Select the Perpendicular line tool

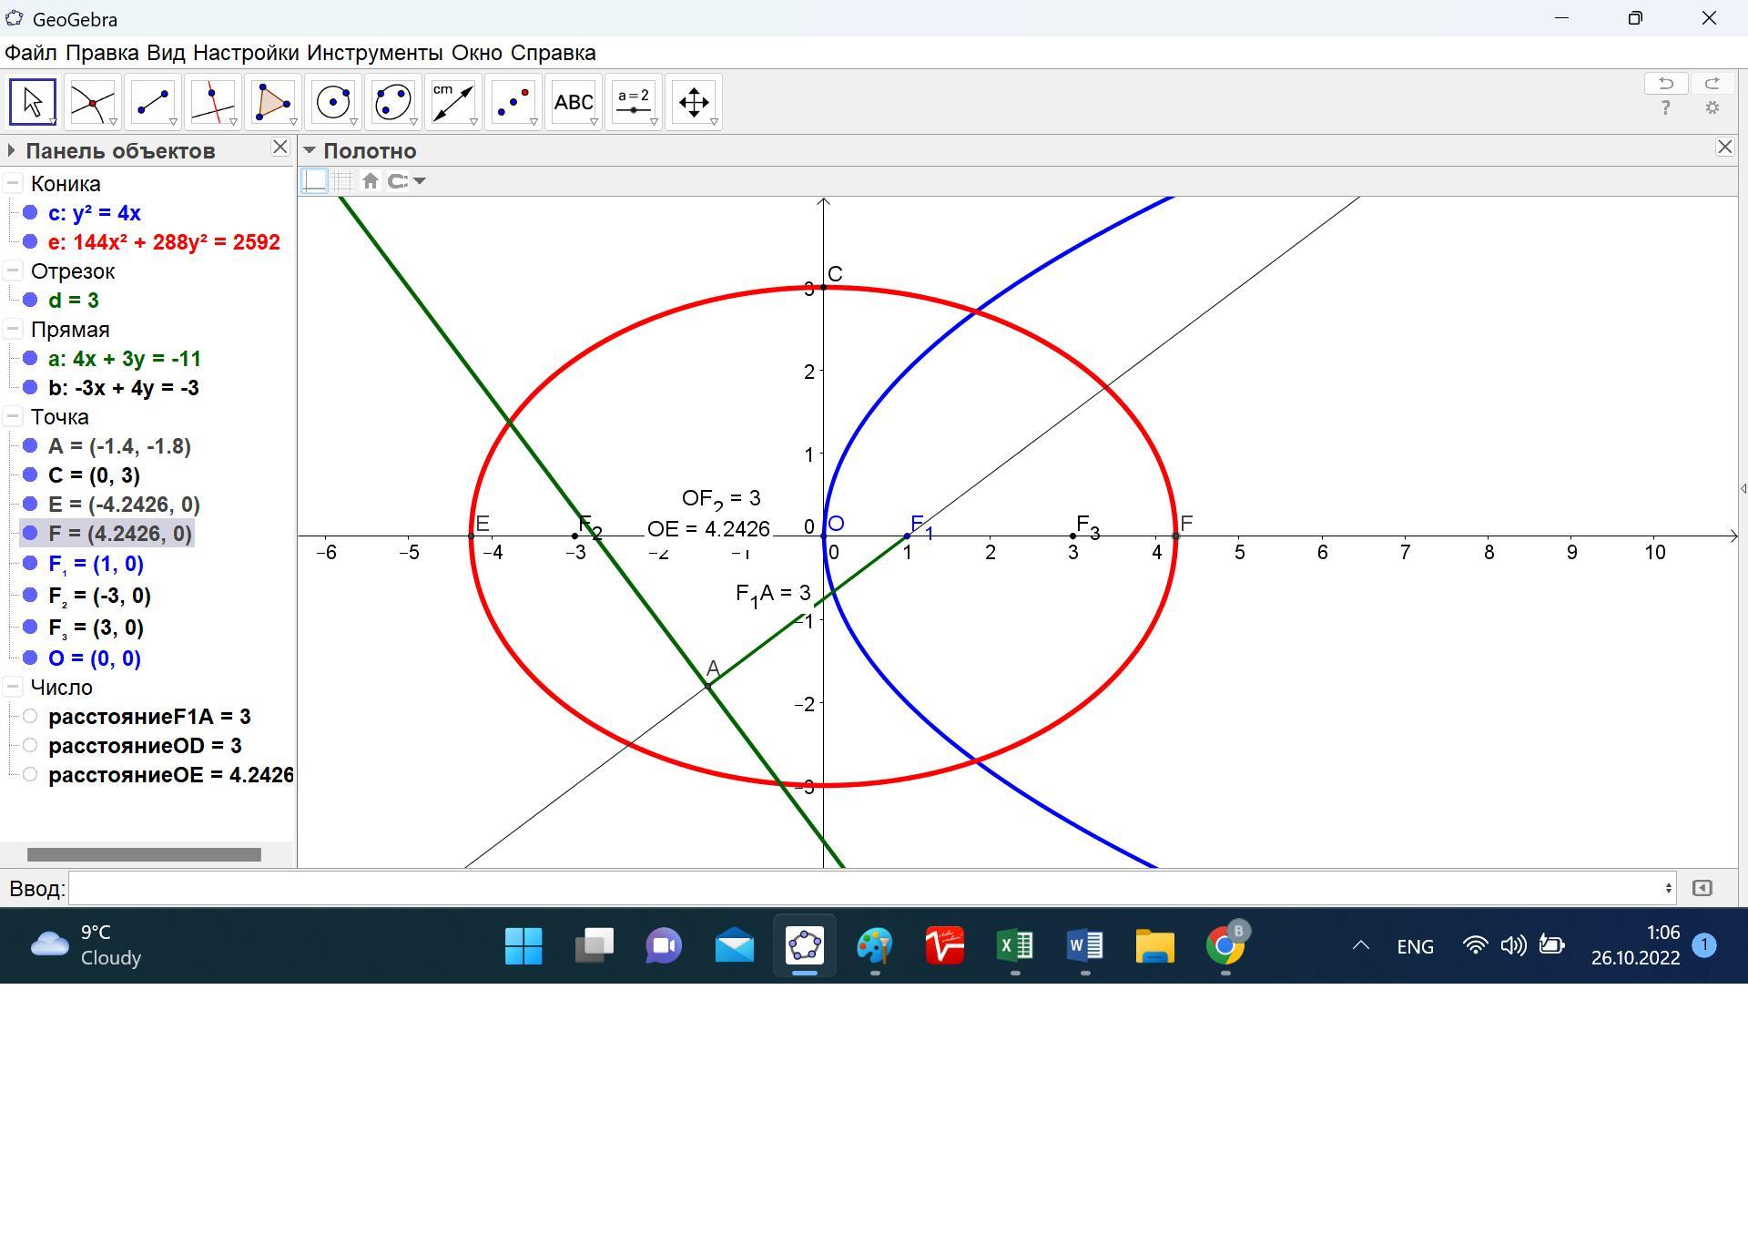click(x=212, y=102)
